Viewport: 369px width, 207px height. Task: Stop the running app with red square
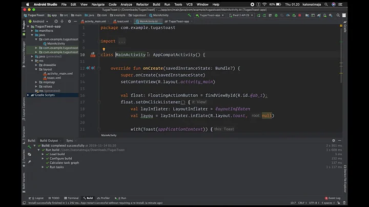click(300, 15)
